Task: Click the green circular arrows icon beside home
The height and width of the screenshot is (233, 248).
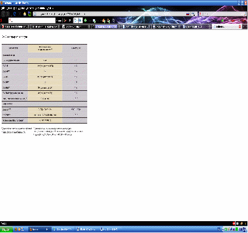Action: (x=29, y=14)
